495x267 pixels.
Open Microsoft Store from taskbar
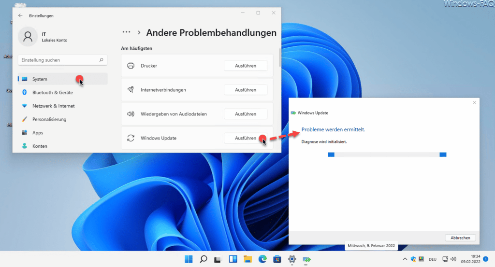pyautogui.click(x=277, y=259)
